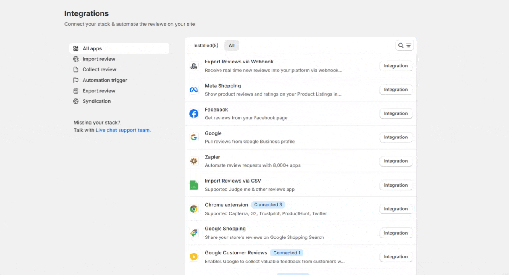Open the Automation trigger category

[x=105, y=80]
